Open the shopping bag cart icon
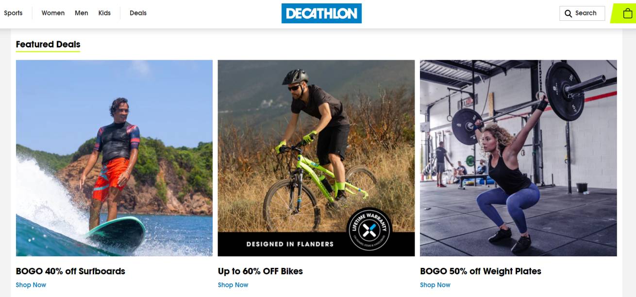Screen dimensions: 636x297 pos(627,14)
